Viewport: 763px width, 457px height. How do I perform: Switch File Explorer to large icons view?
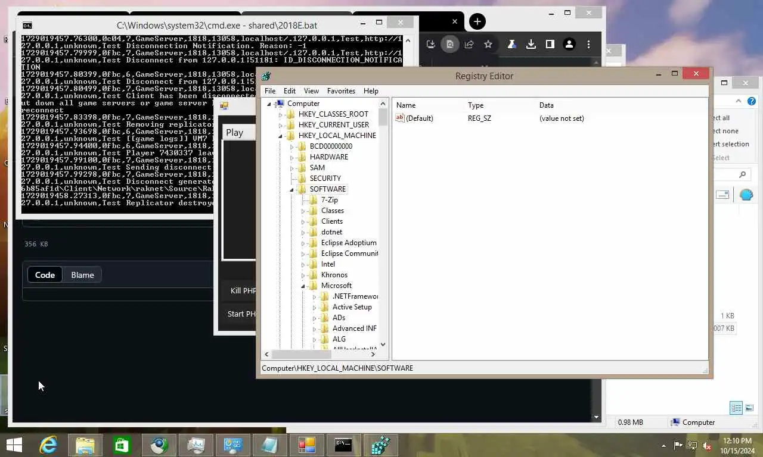[749, 408]
